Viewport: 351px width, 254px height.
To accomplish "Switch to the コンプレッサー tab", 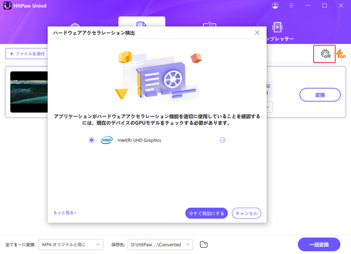I will click(x=278, y=31).
